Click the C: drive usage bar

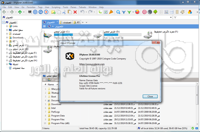coord(72,35)
